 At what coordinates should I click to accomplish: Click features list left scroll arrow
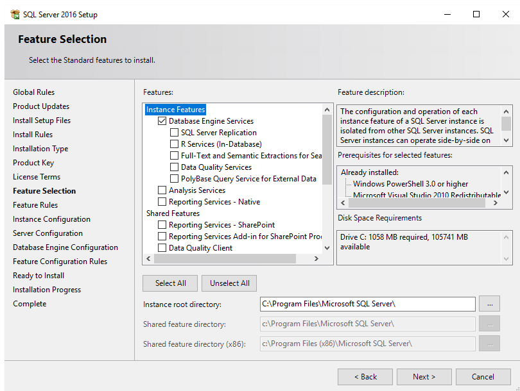[x=148, y=259]
